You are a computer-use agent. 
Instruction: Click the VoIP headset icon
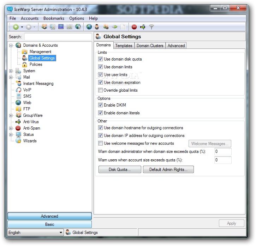(x=18, y=90)
